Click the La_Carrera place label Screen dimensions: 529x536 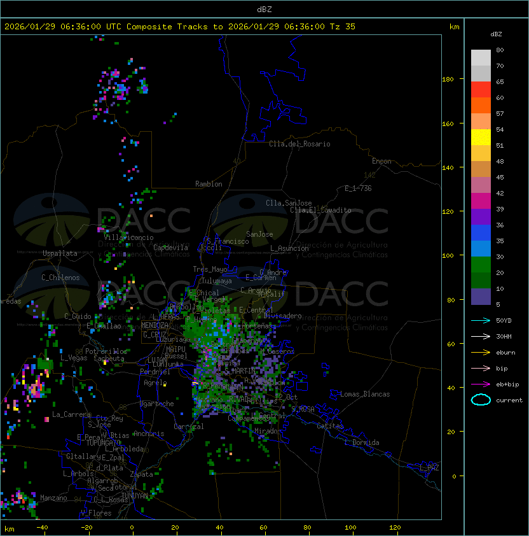click(71, 414)
